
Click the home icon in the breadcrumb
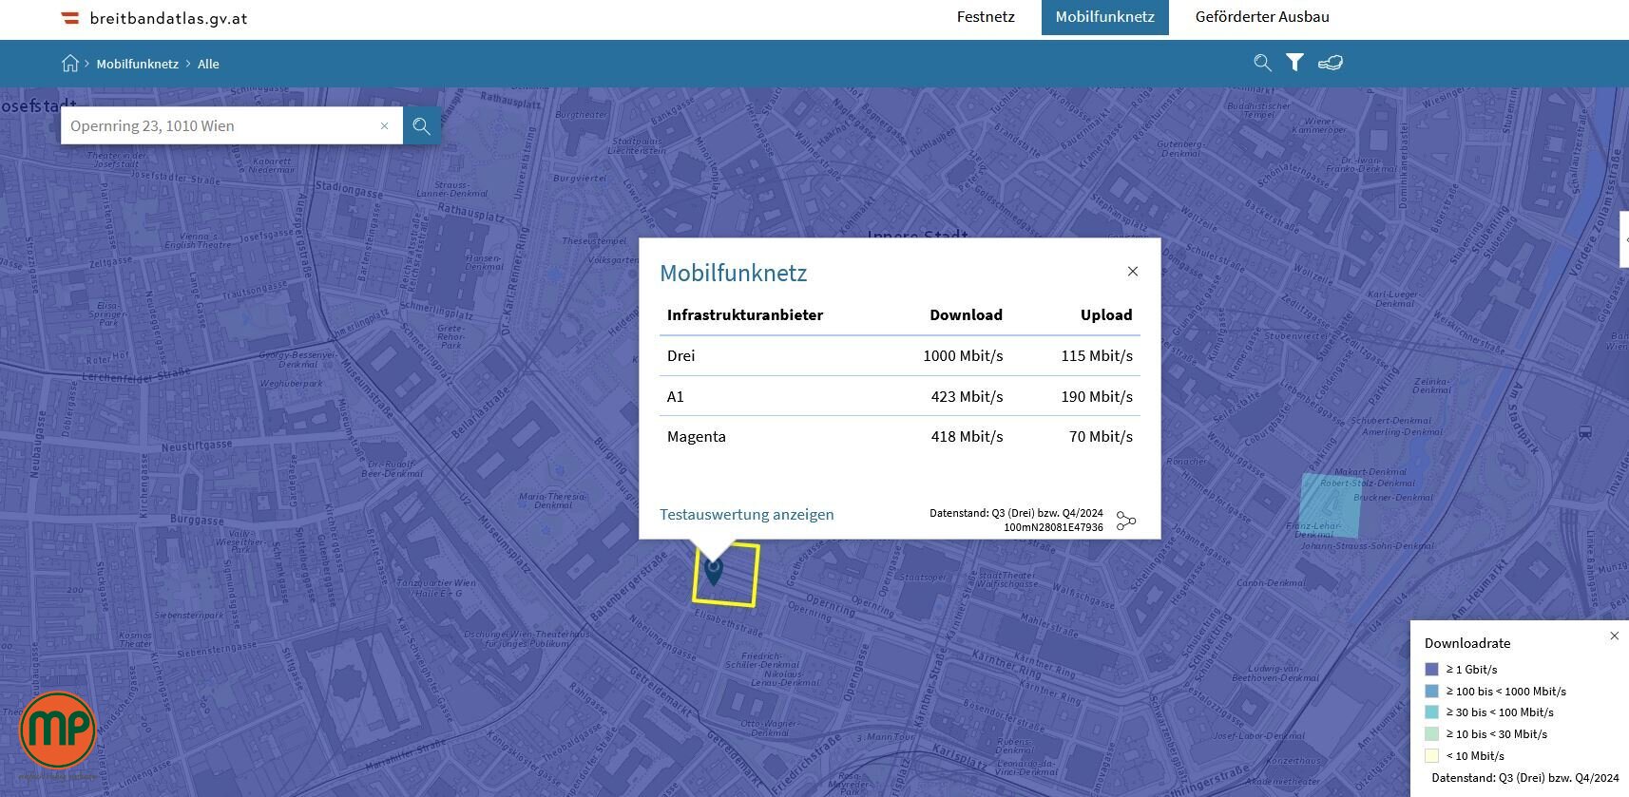coord(70,64)
